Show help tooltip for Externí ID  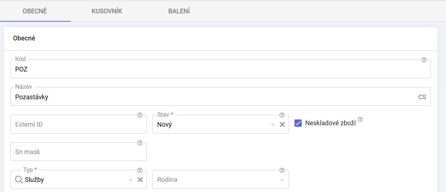click(x=140, y=115)
